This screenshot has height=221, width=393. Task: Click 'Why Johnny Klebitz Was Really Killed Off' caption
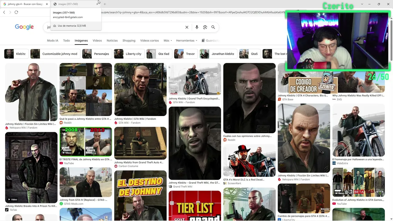click(x=358, y=95)
